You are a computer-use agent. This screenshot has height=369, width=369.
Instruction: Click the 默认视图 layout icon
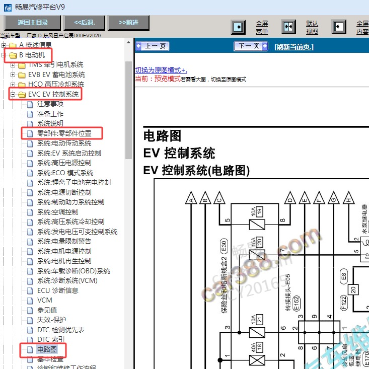tap(288, 27)
